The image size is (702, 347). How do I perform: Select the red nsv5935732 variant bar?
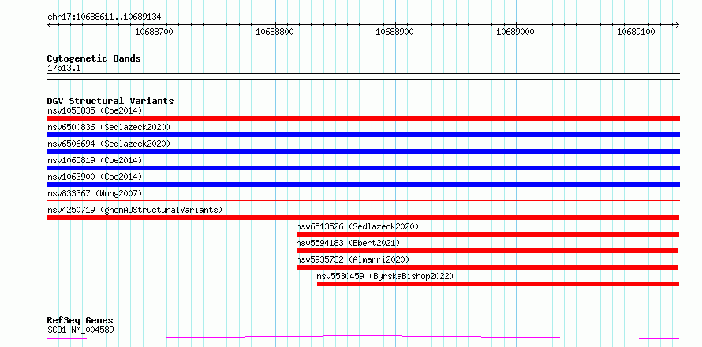pyautogui.click(x=487, y=267)
